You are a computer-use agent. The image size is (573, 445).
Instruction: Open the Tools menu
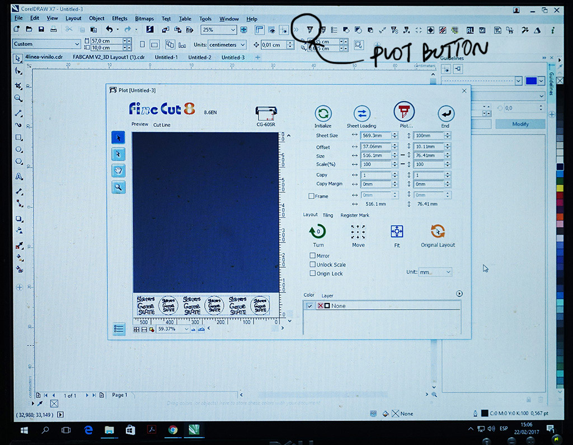(x=205, y=18)
